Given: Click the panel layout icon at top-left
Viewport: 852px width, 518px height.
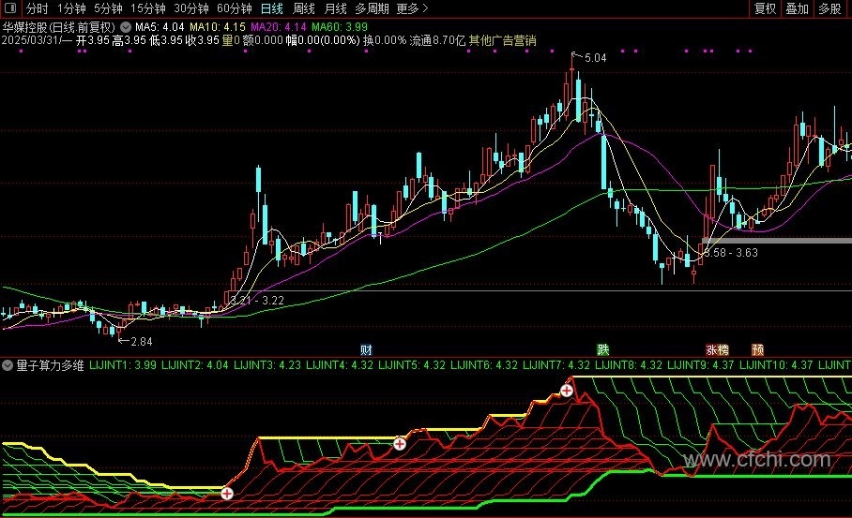Looking at the screenshot, I should 9,8.
